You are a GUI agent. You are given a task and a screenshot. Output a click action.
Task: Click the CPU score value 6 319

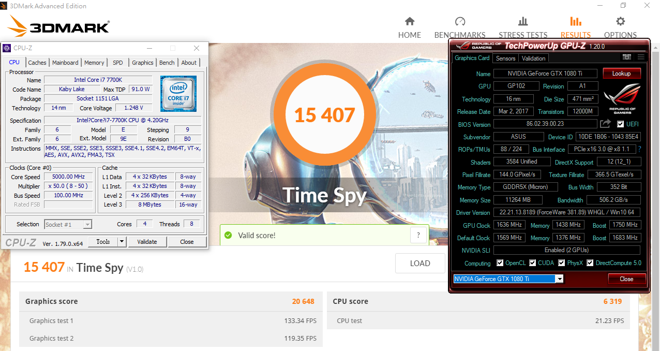click(x=612, y=301)
